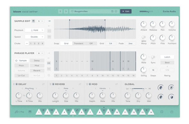Viewport: 189px width, 124px height.
Task: Set Snap mode to Off
Action: 91,43
